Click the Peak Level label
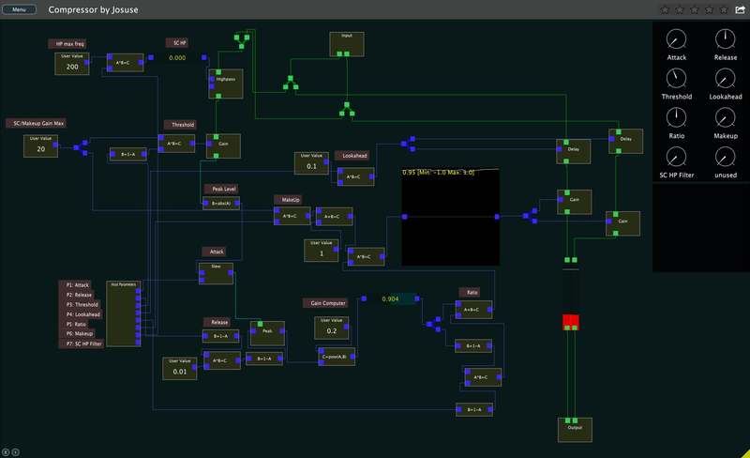 click(x=223, y=189)
